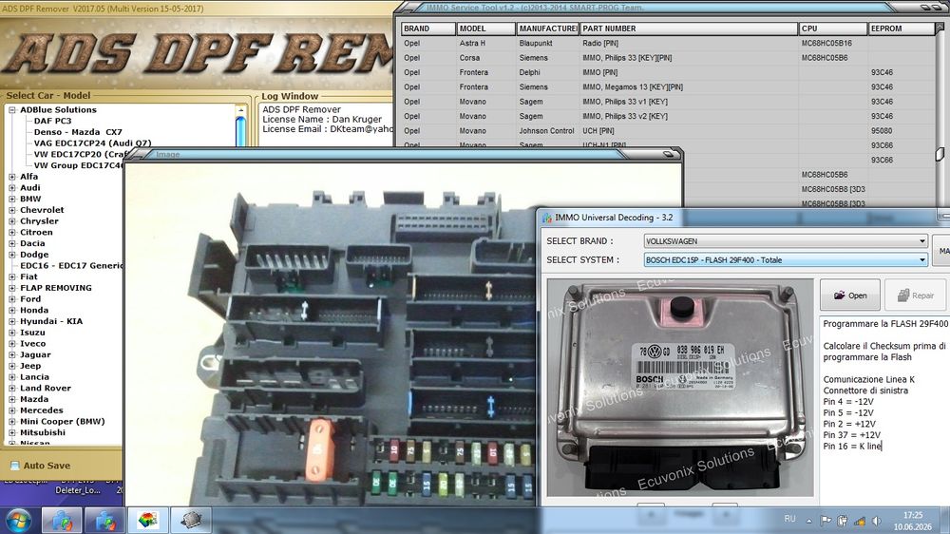Expand the BMW tree node
This screenshot has height=534, width=950.
12,199
